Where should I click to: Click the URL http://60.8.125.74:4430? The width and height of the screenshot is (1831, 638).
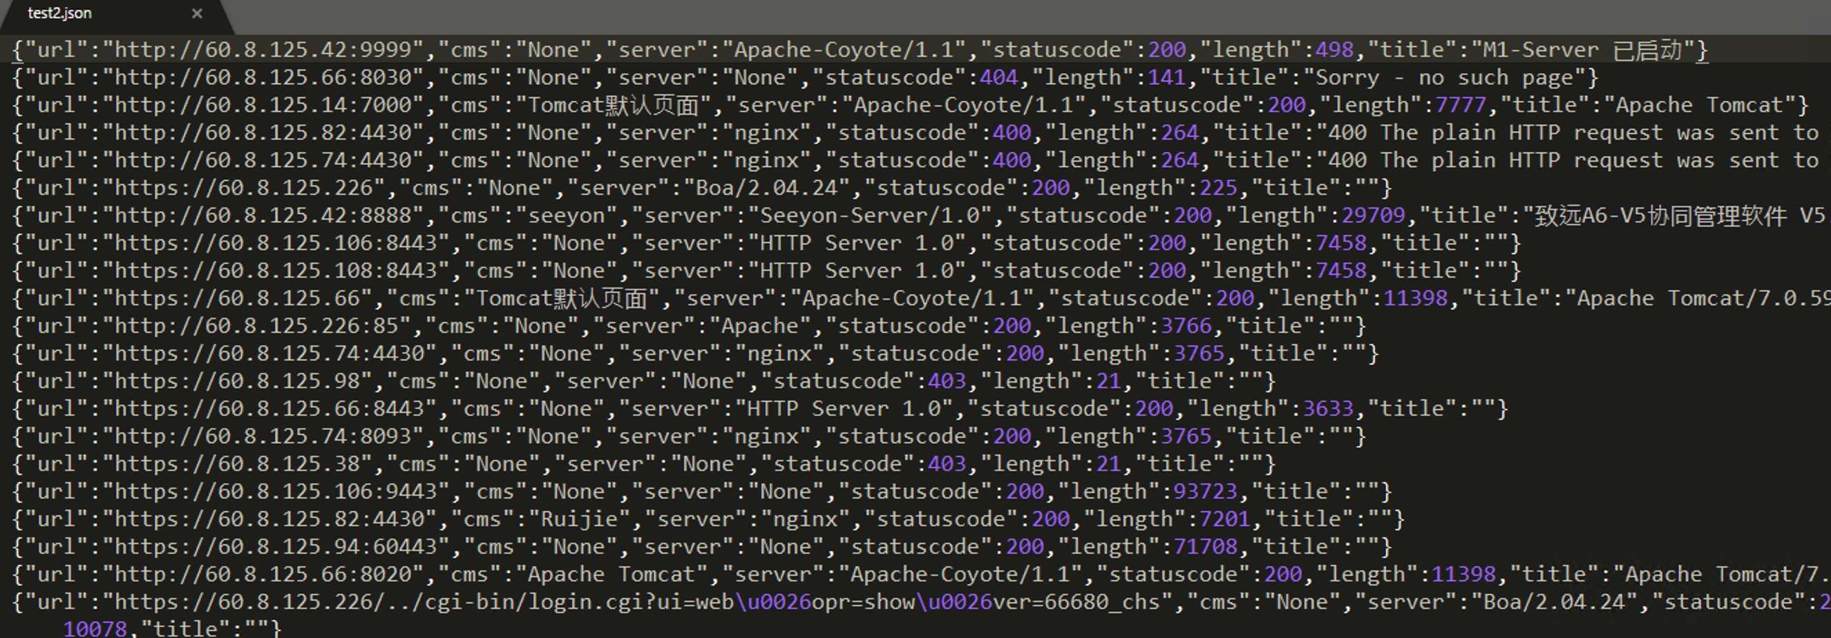click(263, 161)
